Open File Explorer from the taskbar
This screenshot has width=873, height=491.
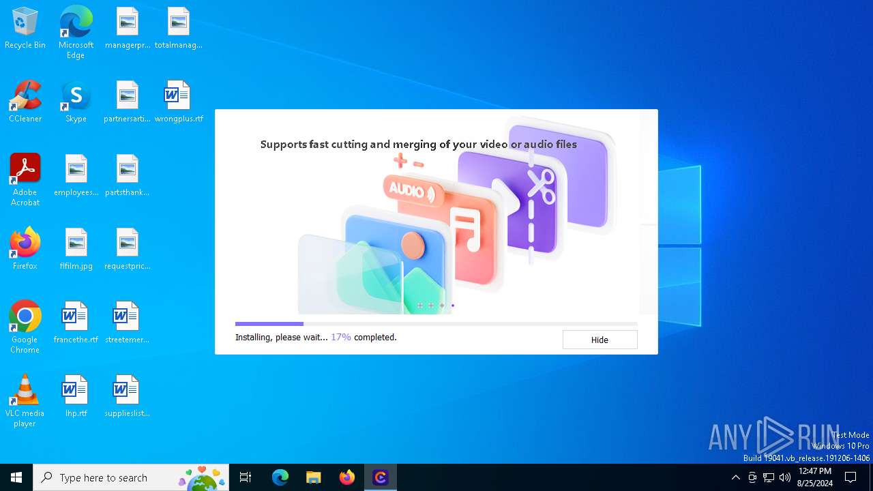coord(314,477)
